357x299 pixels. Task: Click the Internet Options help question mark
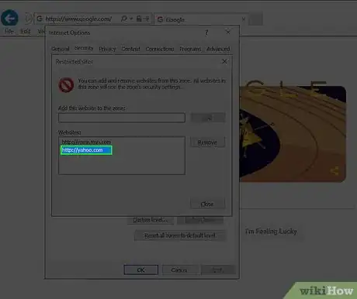click(x=206, y=33)
